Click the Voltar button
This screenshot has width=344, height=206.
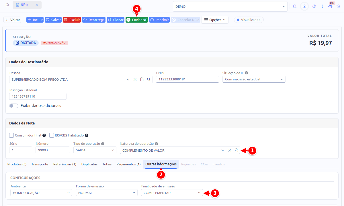(12, 20)
